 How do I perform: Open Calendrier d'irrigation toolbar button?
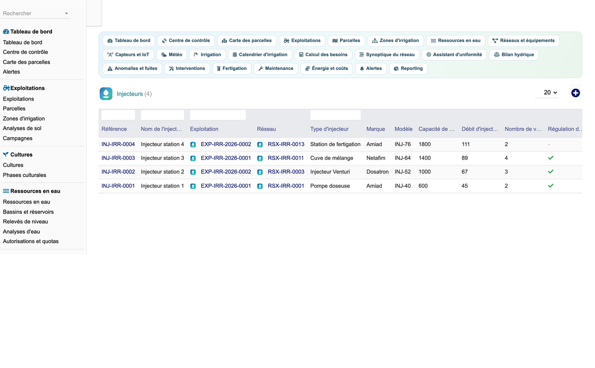coord(260,54)
